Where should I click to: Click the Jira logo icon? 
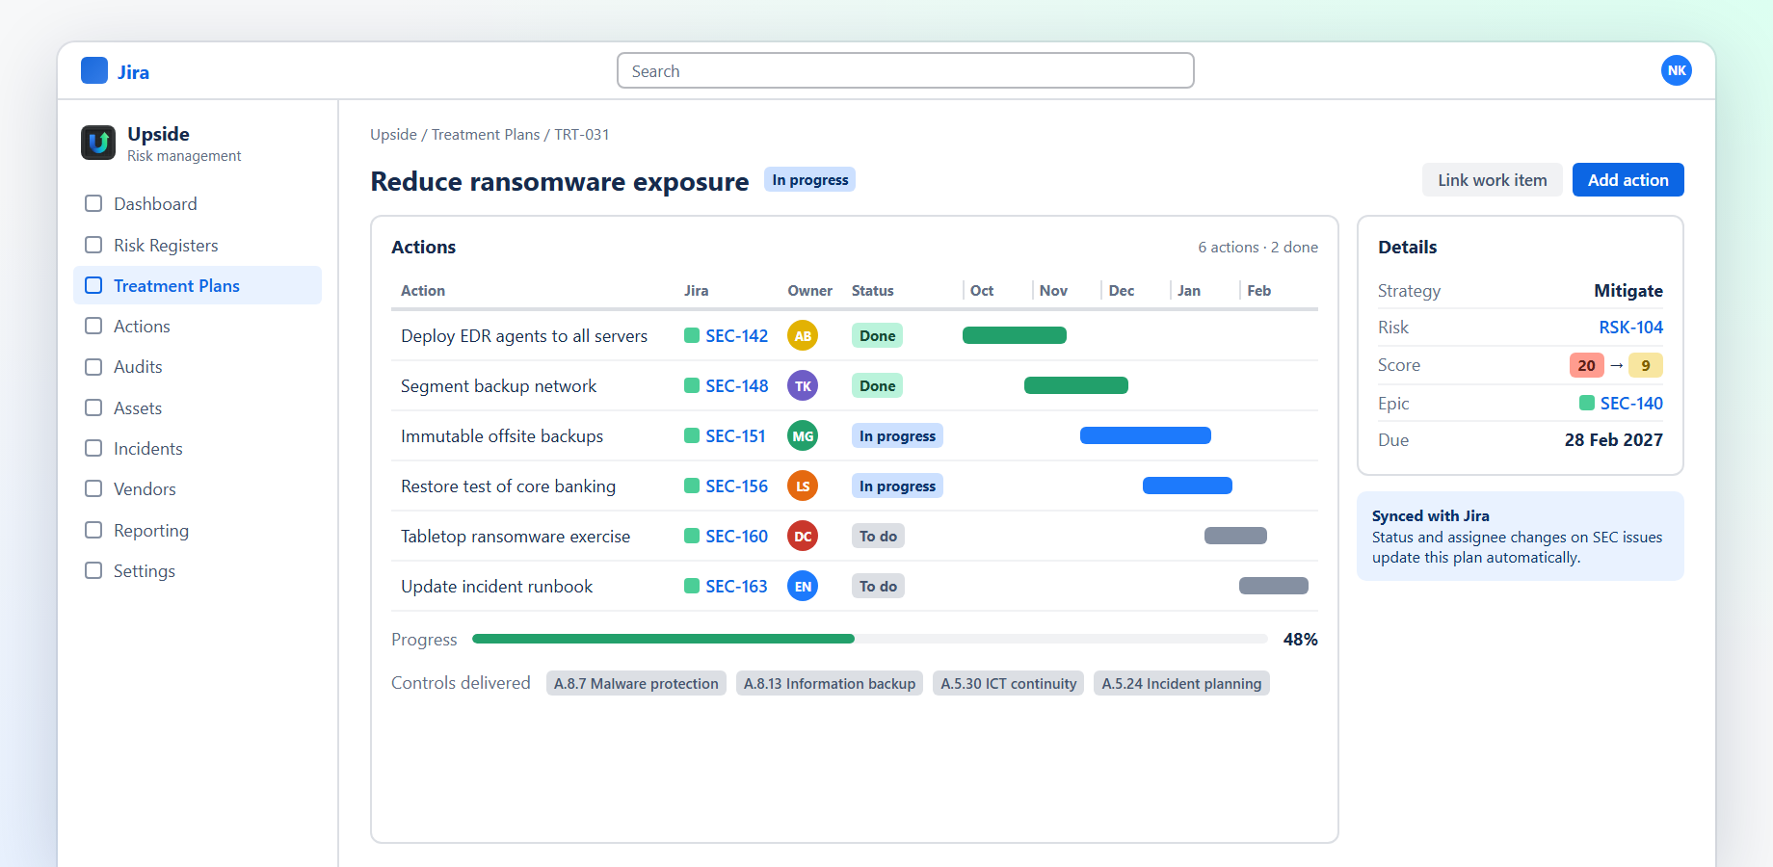click(x=94, y=70)
